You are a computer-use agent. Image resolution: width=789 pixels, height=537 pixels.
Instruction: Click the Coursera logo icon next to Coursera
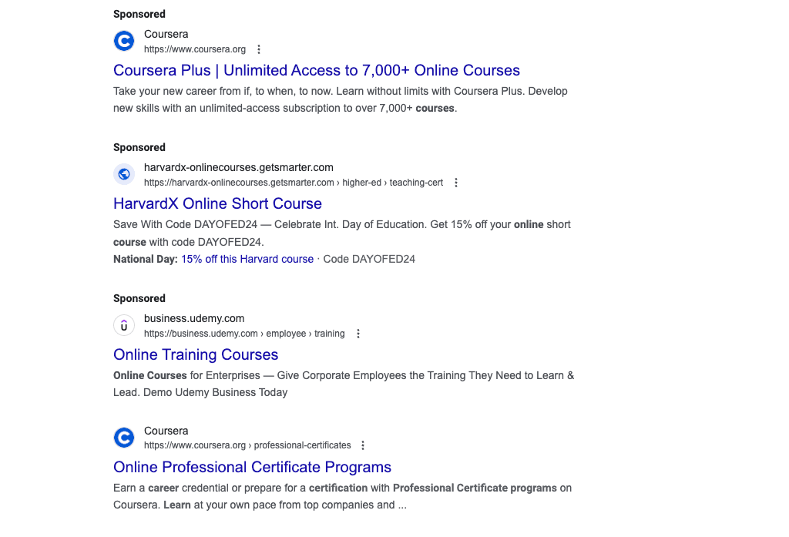point(124,41)
